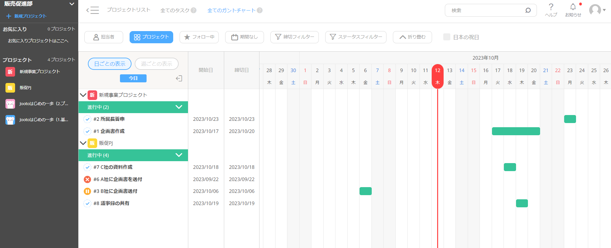
Task: Toggle completion check for #2 所属長答申
Action: click(87, 119)
